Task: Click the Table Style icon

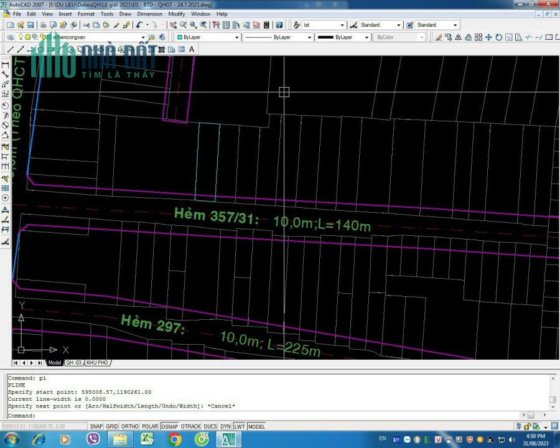Action: click(x=409, y=25)
